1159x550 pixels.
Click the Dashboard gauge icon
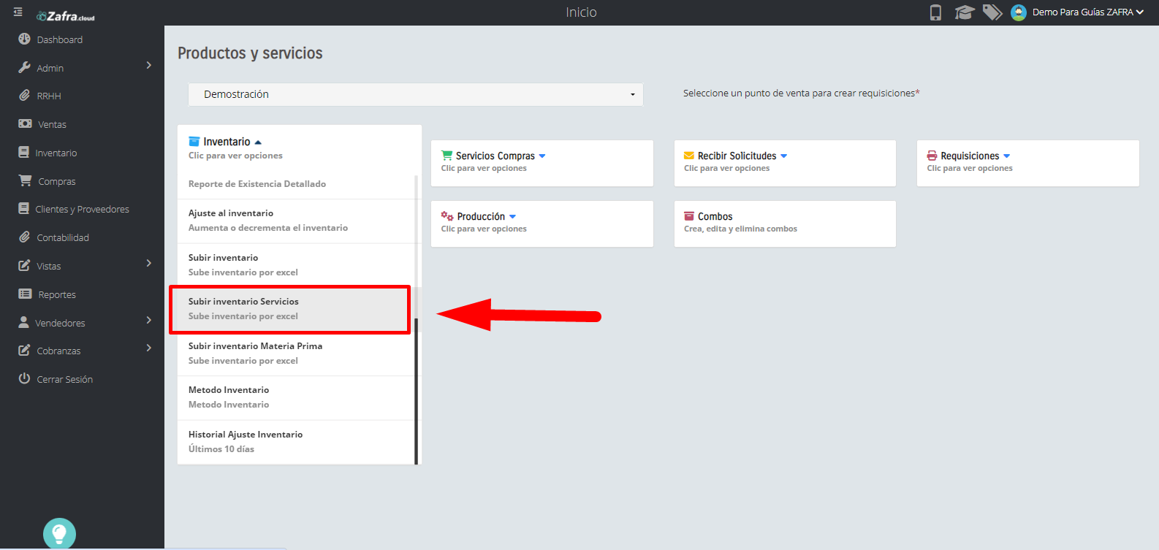[x=24, y=39]
